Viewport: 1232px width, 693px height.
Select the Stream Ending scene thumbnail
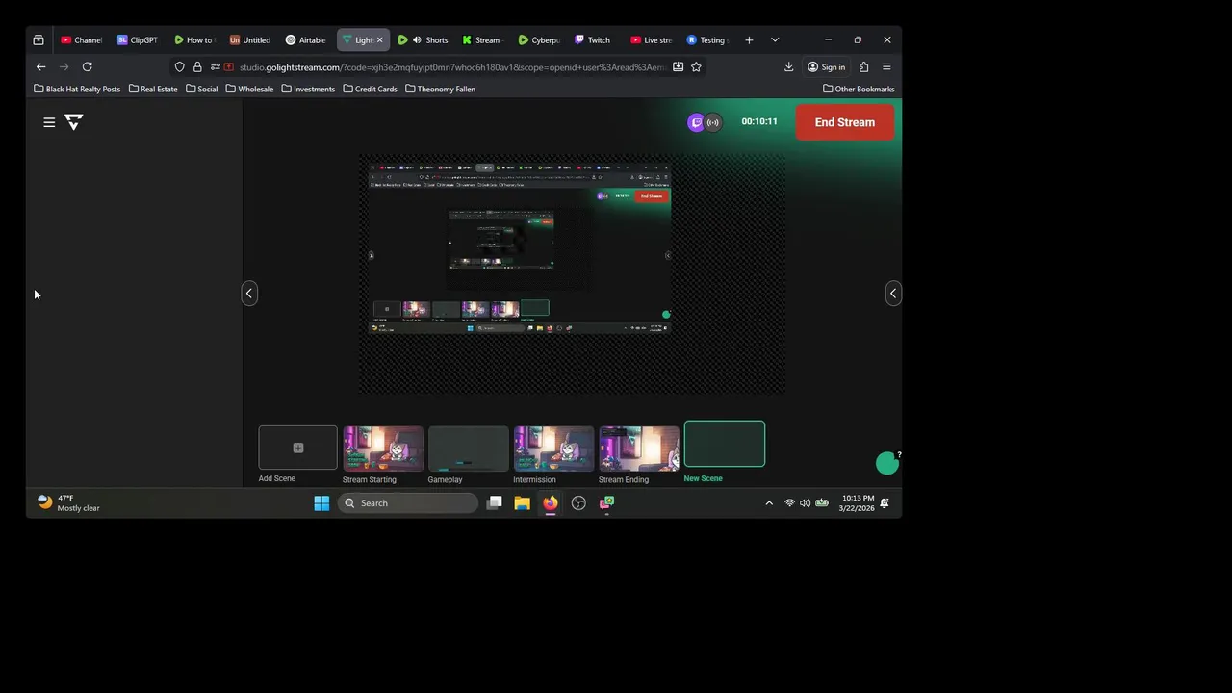point(639,449)
